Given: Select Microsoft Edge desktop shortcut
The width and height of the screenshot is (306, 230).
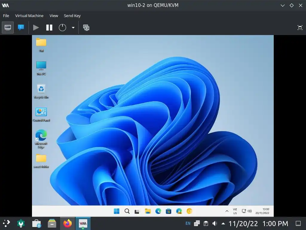Looking at the screenshot, I should [41, 139].
